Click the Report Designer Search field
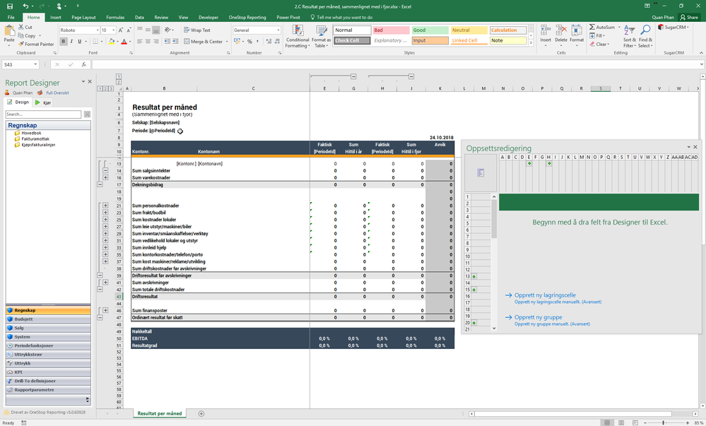The width and height of the screenshot is (706, 426). click(43, 114)
